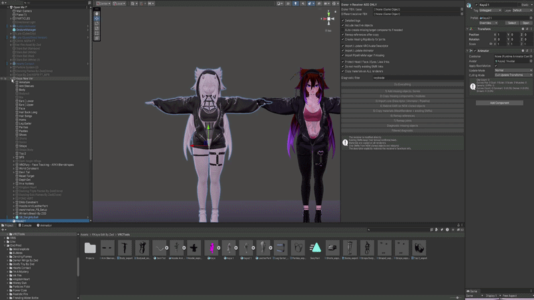Open Transform component help icon
The width and height of the screenshot is (534, 300).
click(x=523, y=29)
